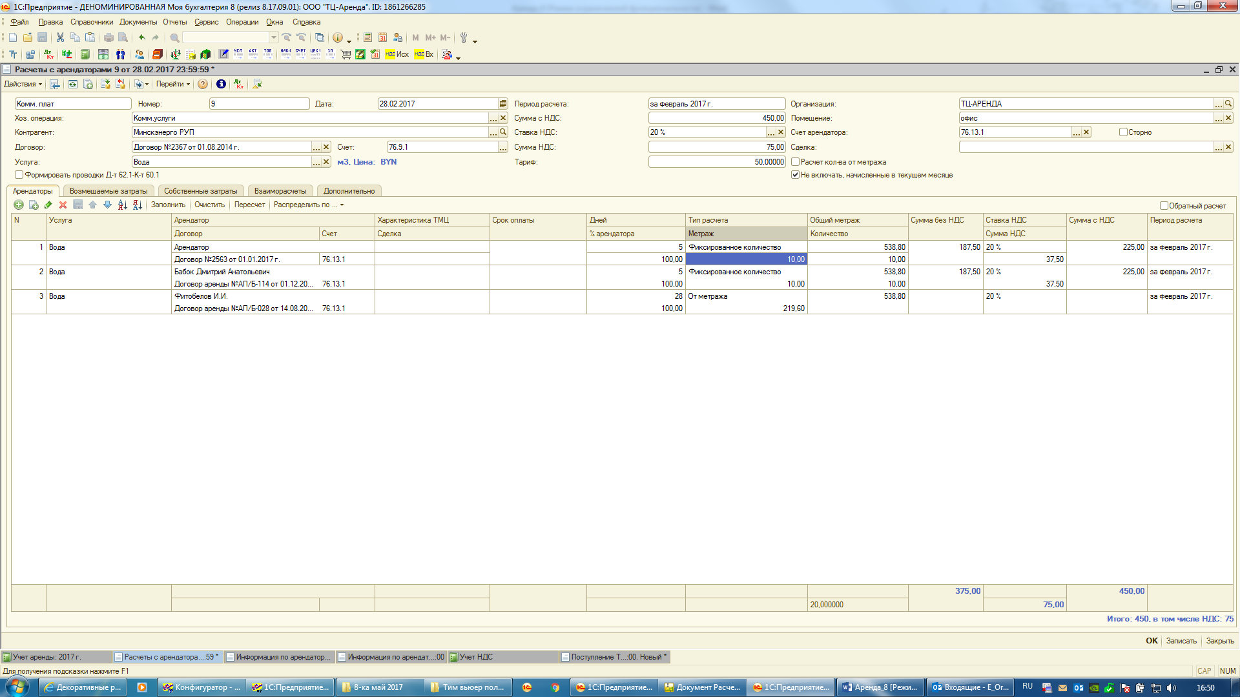Click the Записать button

1181,641
